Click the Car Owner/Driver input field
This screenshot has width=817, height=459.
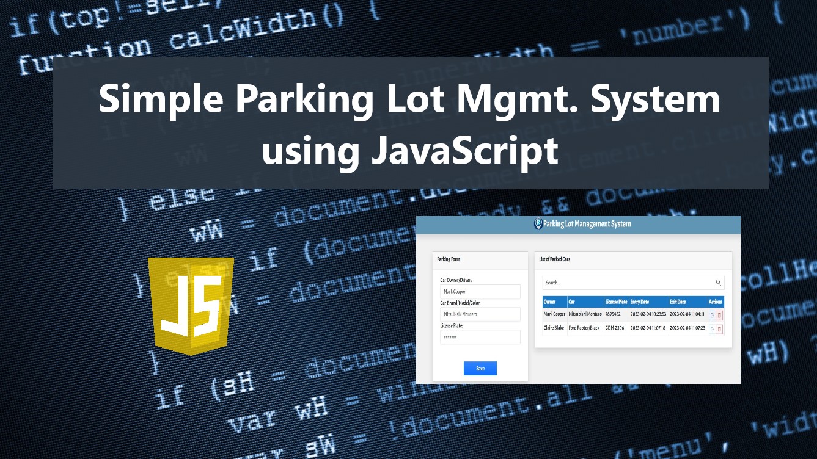(x=480, y=292)
